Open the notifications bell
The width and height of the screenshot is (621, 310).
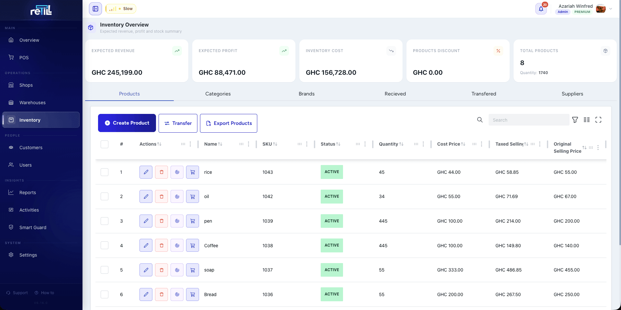tap(541, 9)
